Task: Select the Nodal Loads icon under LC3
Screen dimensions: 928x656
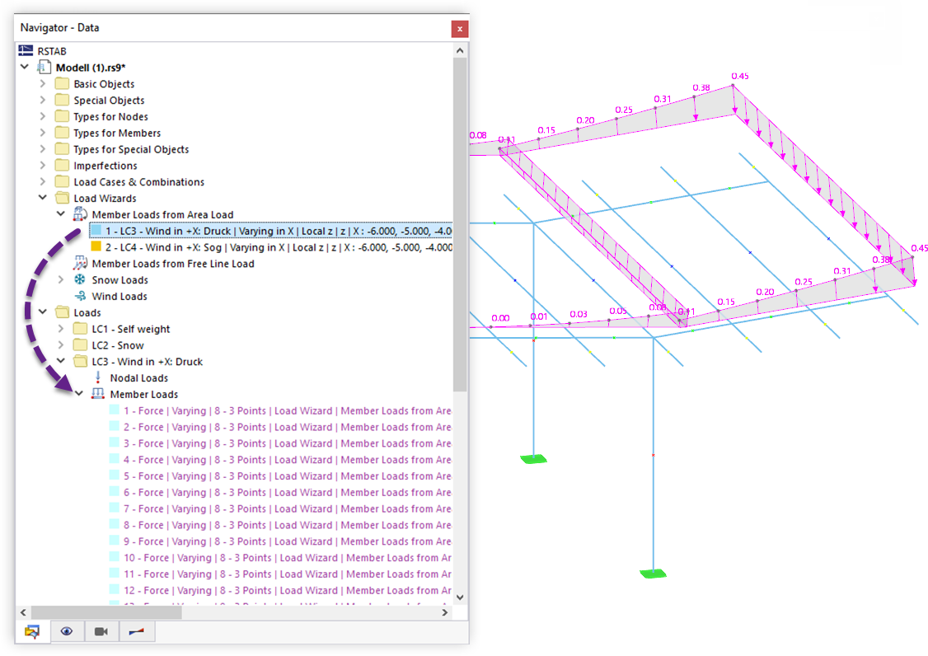Action: pos(99,377)
